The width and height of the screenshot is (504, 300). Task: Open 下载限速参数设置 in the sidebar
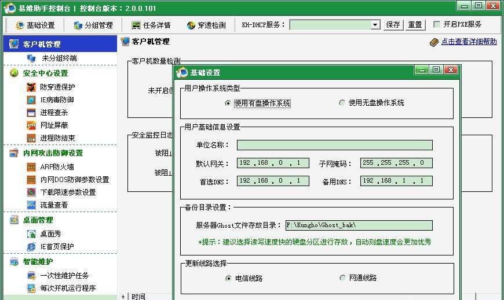68,192
